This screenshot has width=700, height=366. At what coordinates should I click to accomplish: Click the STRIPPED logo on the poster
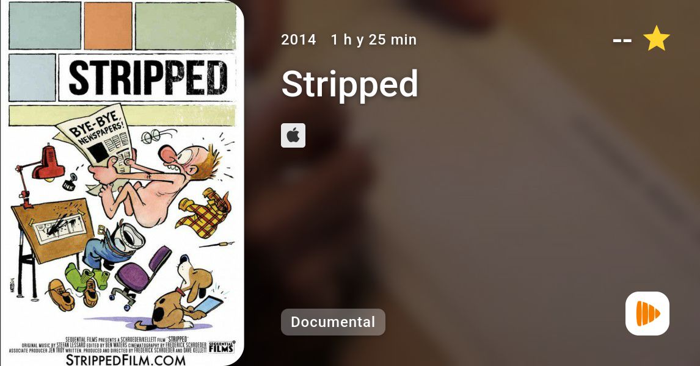147,78
